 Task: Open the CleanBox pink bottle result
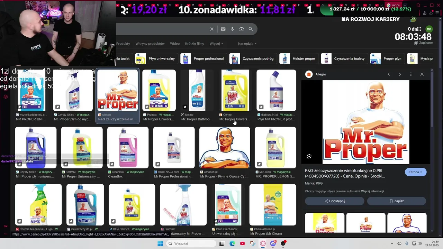(x=128, y=148)
